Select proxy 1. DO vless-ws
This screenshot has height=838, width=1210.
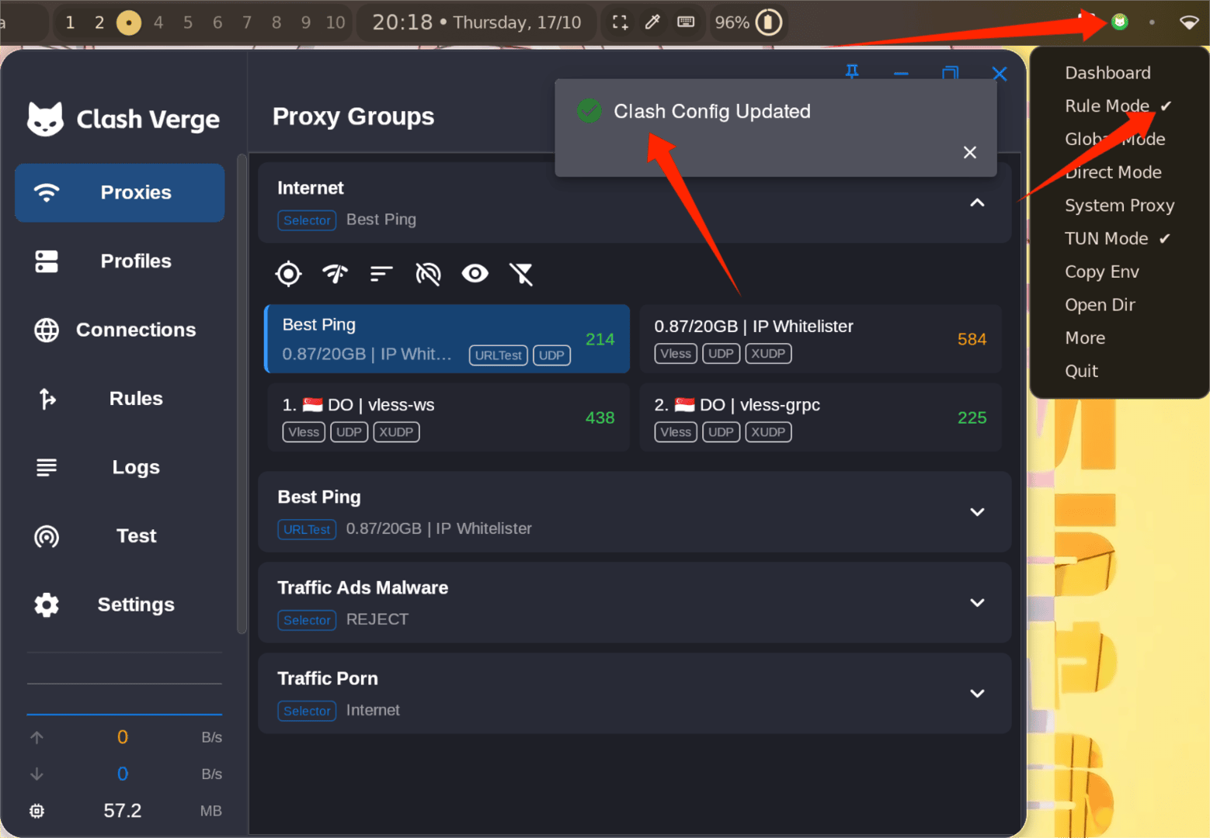(x=447, y=417)
